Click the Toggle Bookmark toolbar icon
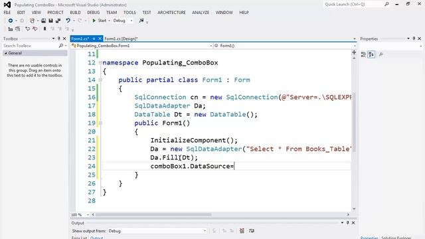This screenshot has height=239, width=425. 44,29
